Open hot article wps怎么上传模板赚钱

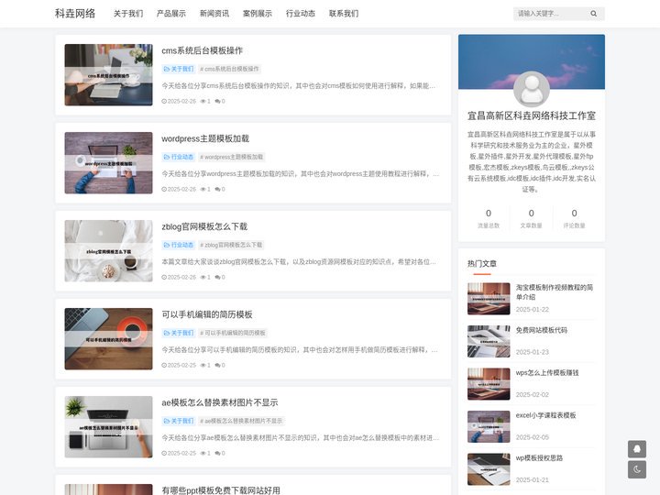click(x=547, y=373)
